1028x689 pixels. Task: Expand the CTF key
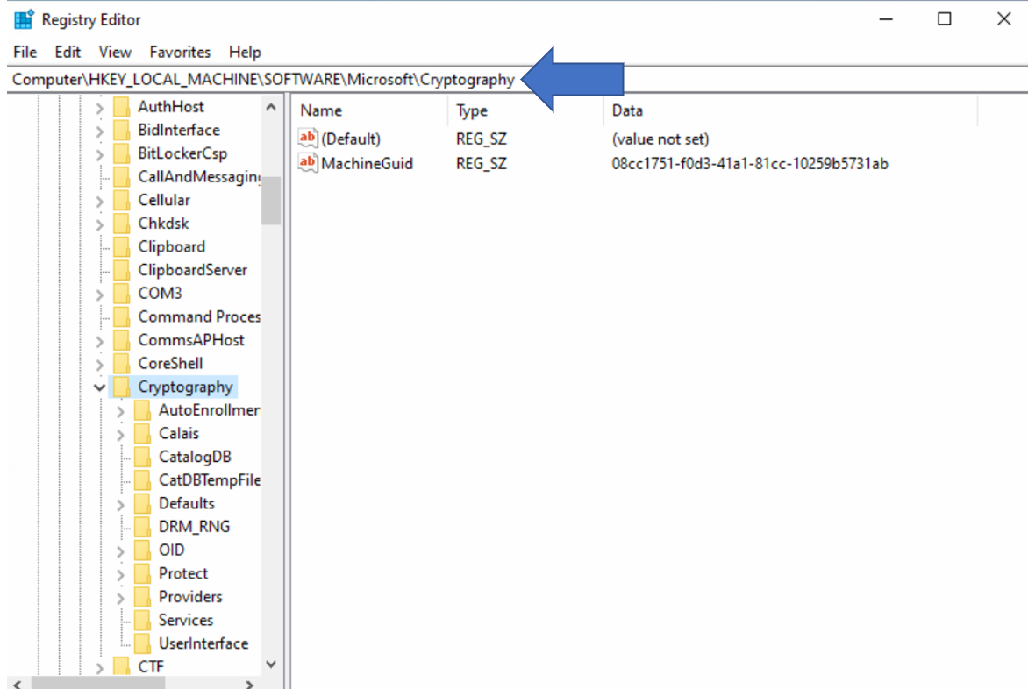click(100, 668)
